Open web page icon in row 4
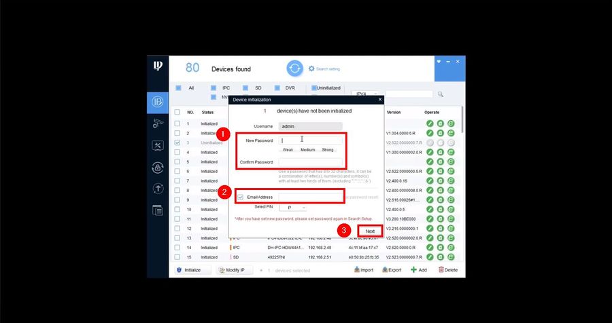 tap(452, 153)
